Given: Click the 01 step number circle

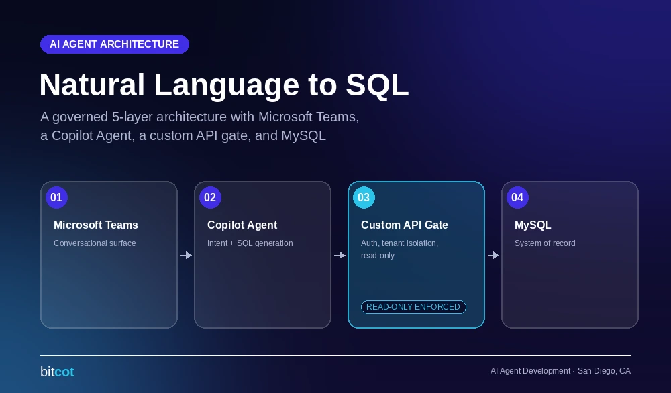Looking at the screenshot, I should [56, 197].
